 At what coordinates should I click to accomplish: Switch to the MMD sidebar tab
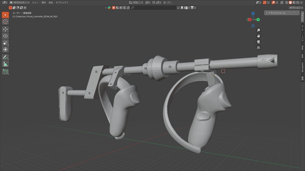303,48
